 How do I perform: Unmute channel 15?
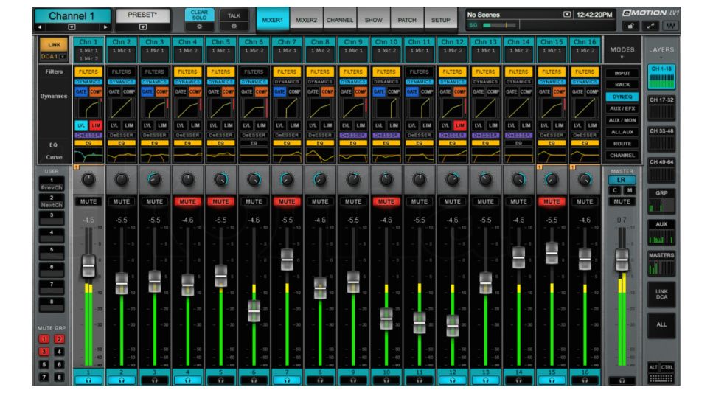pos(552,201)
